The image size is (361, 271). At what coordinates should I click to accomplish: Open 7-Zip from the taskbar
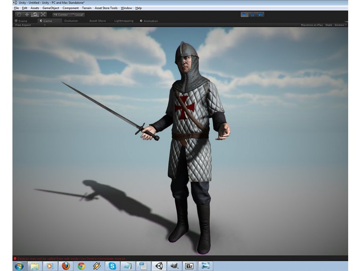(190, 266)
